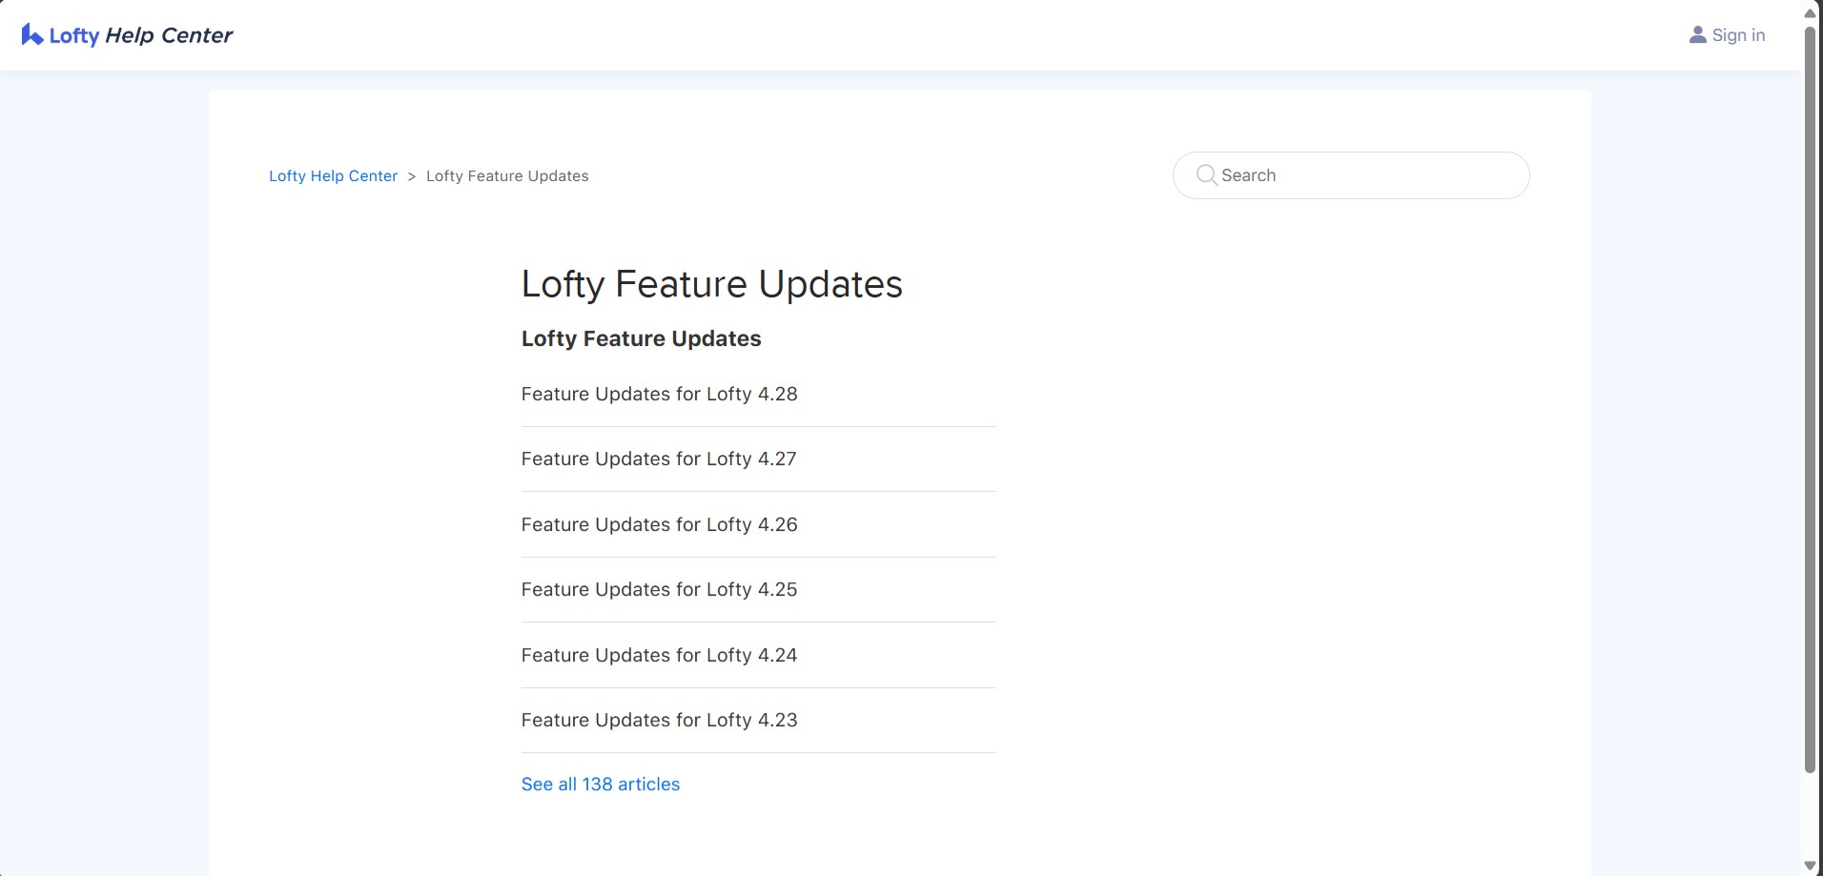Go to Lofty Help Center breadcrumb
Screen dimensions: 1823x876
point(333,176)
